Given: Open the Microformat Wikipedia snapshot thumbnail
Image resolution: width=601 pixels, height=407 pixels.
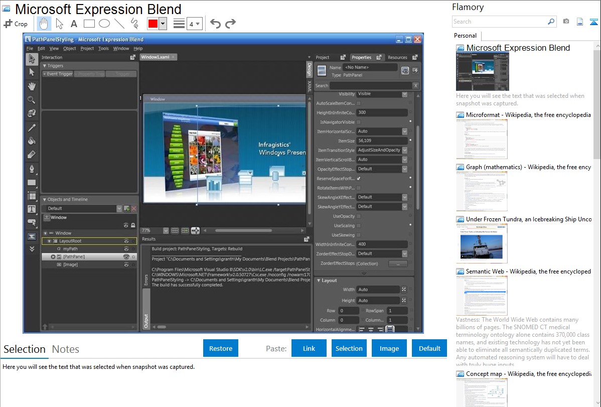Looking at the screenshot, I should (x=482, y=139).
